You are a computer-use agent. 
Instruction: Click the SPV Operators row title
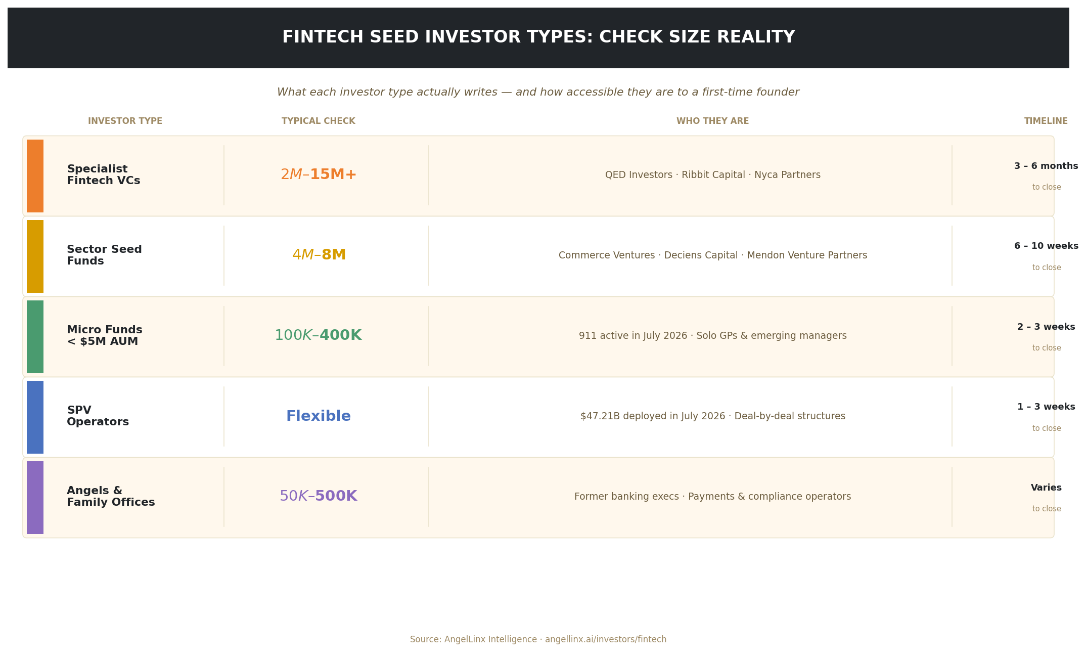pyautogui.click(x=98, y=416)
